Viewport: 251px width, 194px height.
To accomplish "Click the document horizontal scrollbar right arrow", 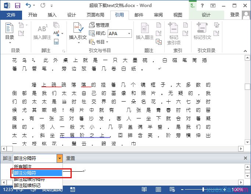I will point(241,149).
